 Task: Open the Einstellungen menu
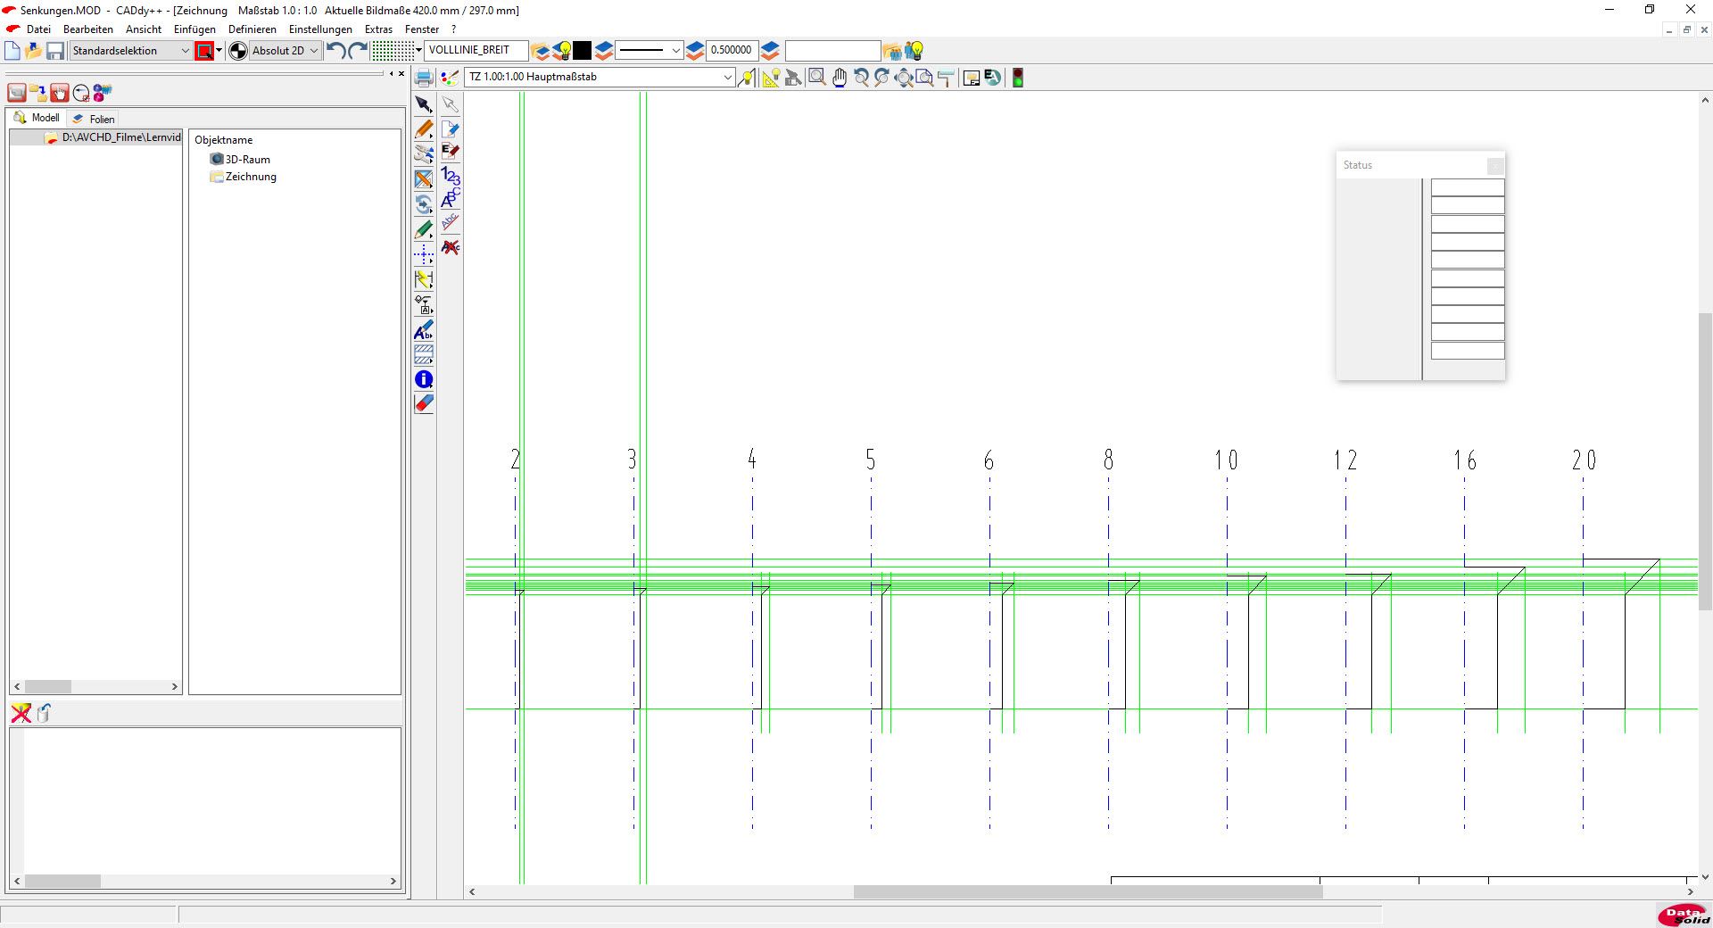[320, 29]
